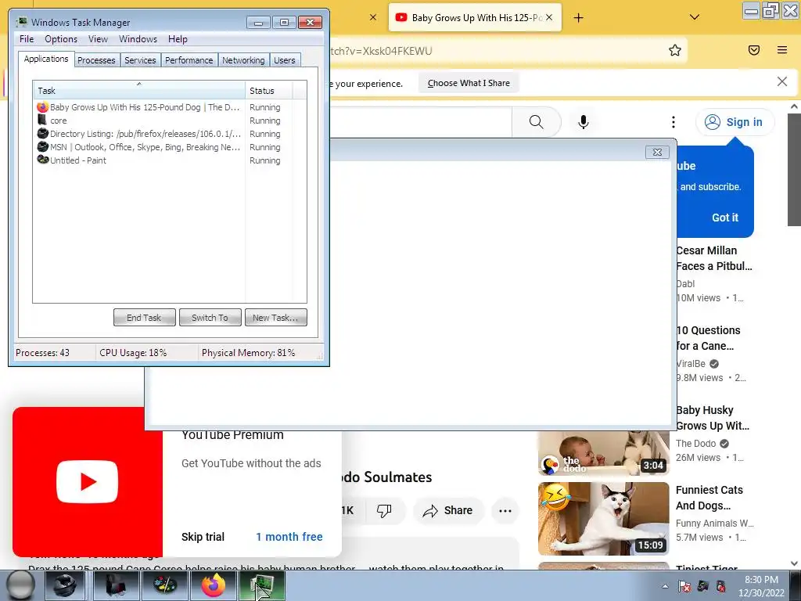
Task: Click the Funniest Cats thumbnail showing 15:09
Action: click(x=603, y=519)
